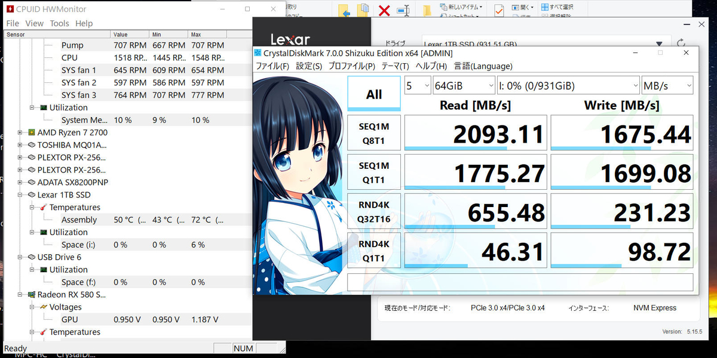Click the Voltages icon under Radeon RX 580
Image resolution: width=717 pixels, height=358 pixels.
[x=44, y=307]
